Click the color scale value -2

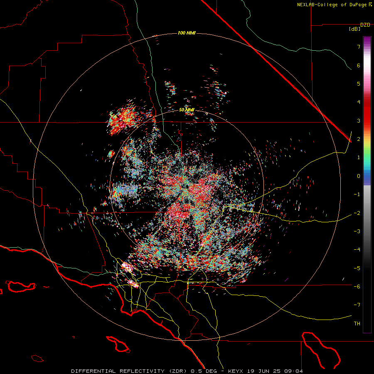[357, 213]
